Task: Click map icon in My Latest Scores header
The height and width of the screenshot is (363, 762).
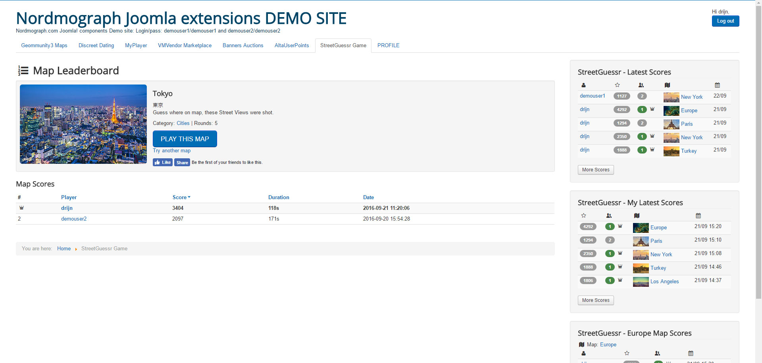Action: [637, 216]
